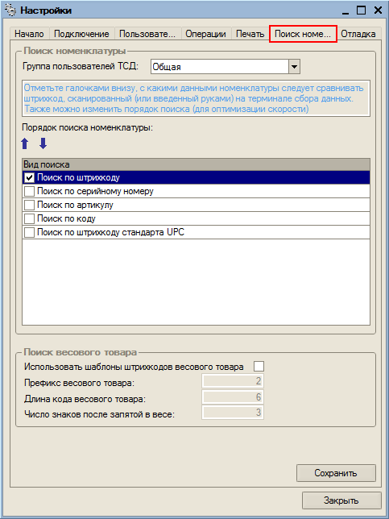Open the Печать tab
This screenshot has height=519, width=389.
click(250, 34)
